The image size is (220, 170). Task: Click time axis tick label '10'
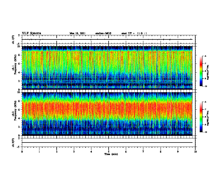tap(195, 152)
